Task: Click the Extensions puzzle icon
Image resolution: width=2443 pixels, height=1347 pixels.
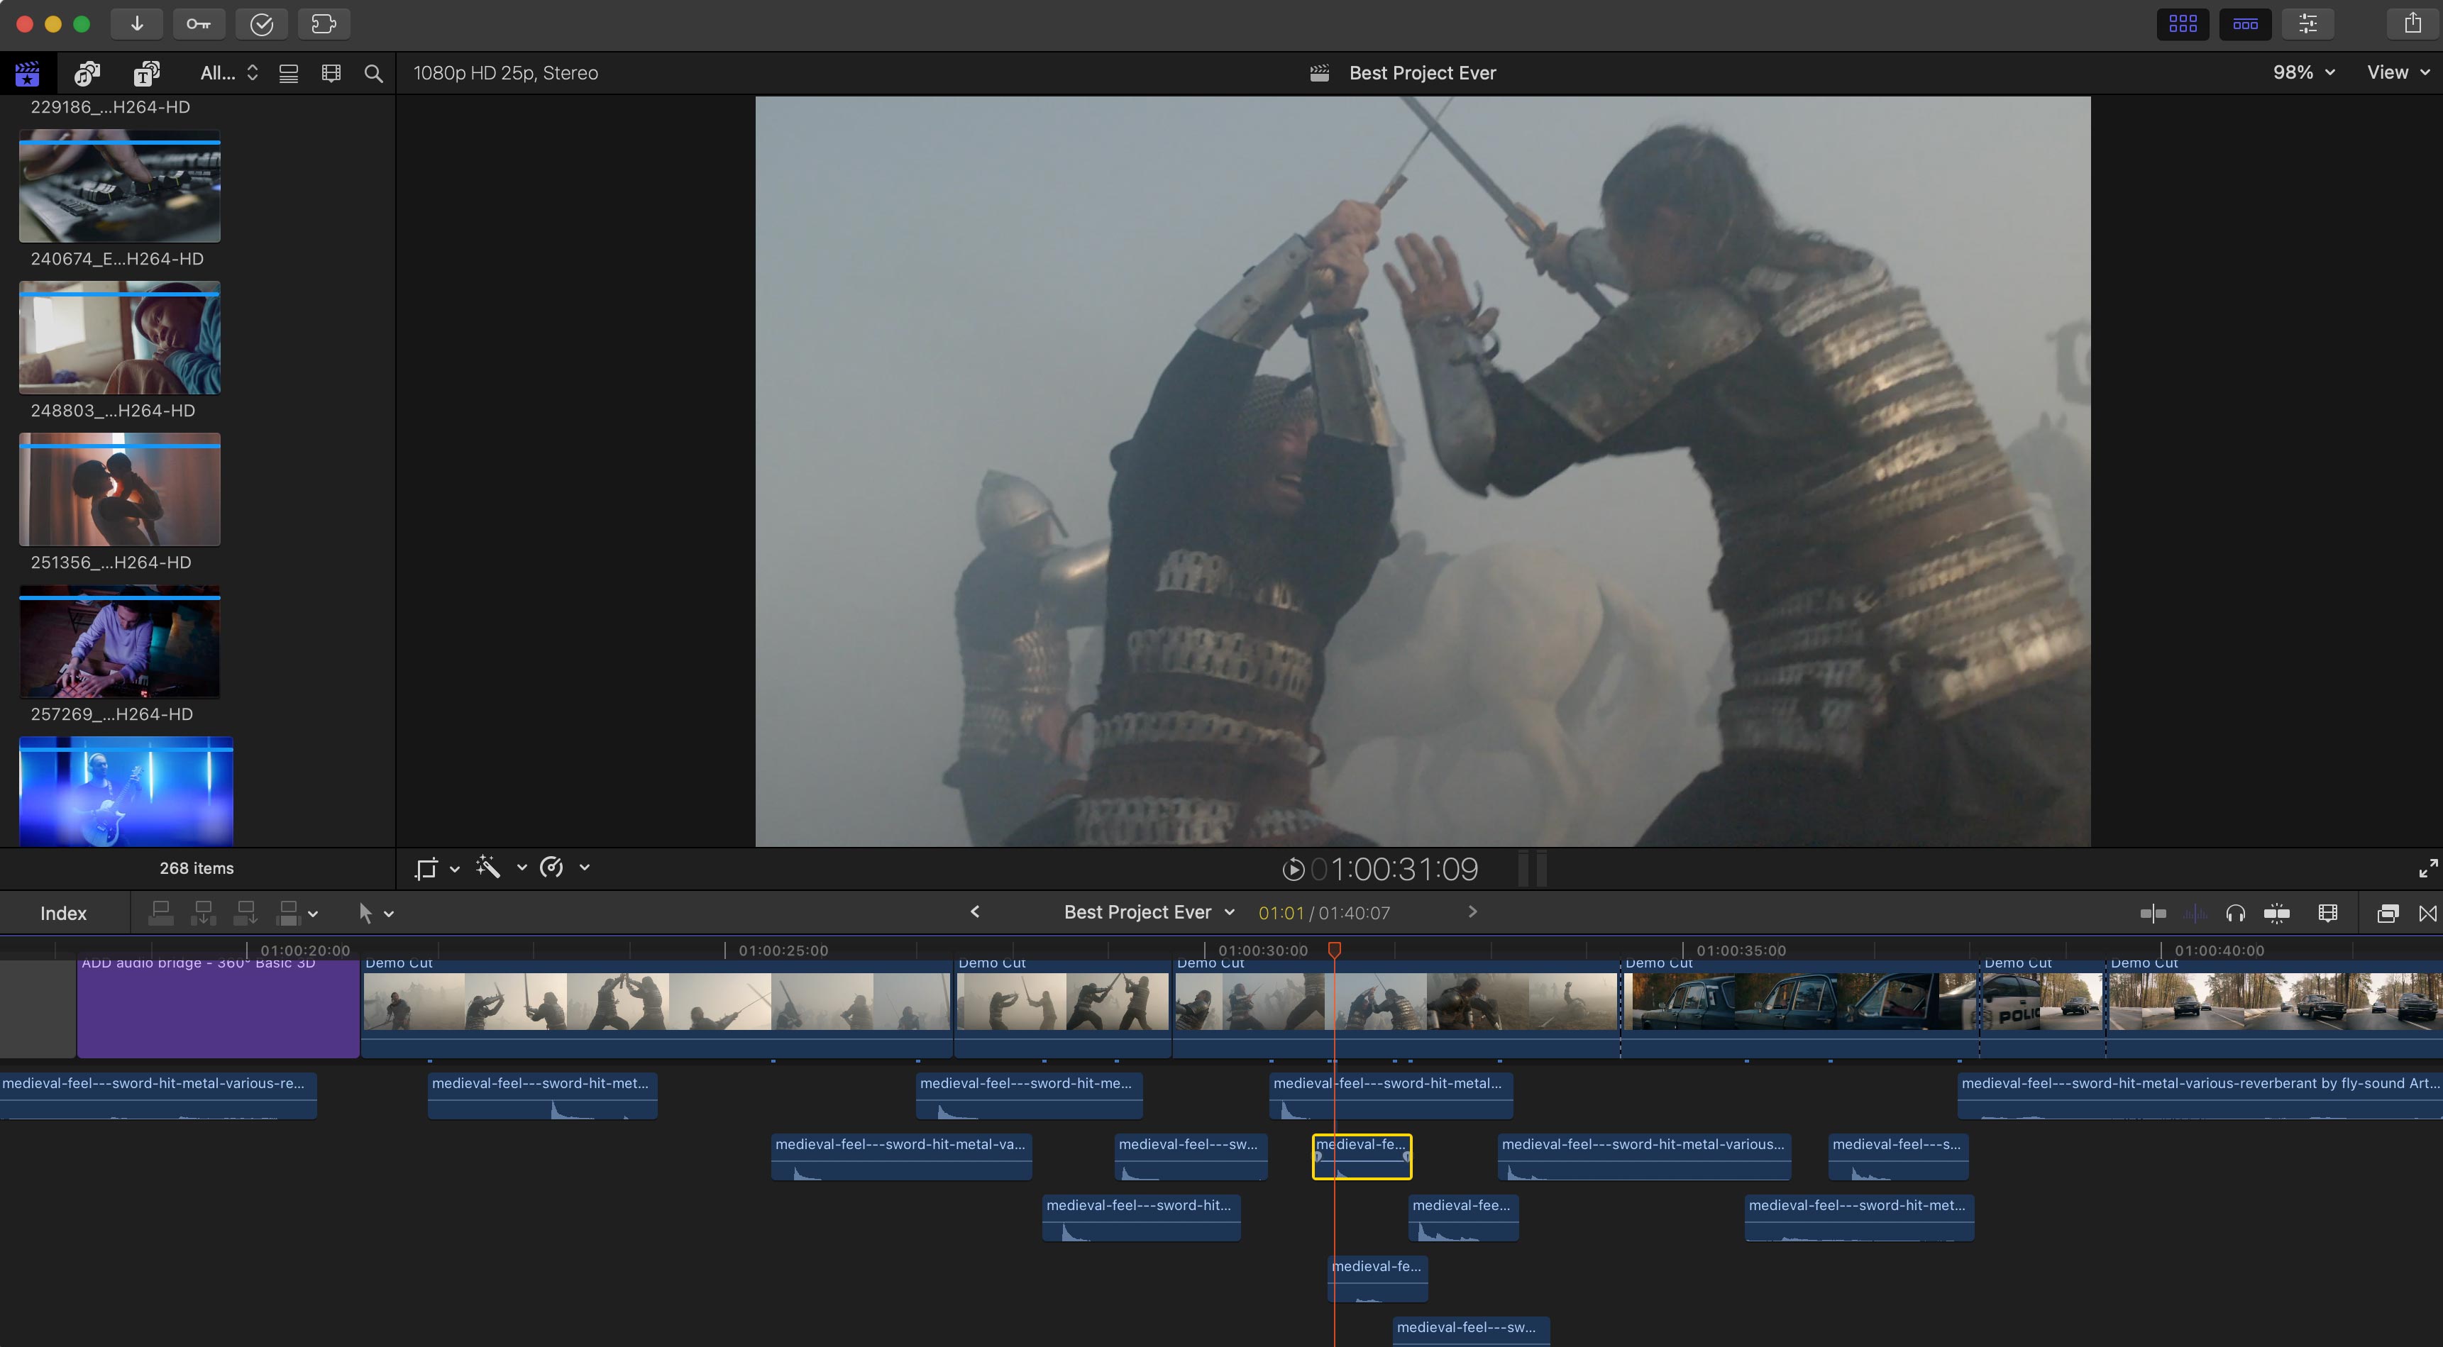Action: [324, 23]
